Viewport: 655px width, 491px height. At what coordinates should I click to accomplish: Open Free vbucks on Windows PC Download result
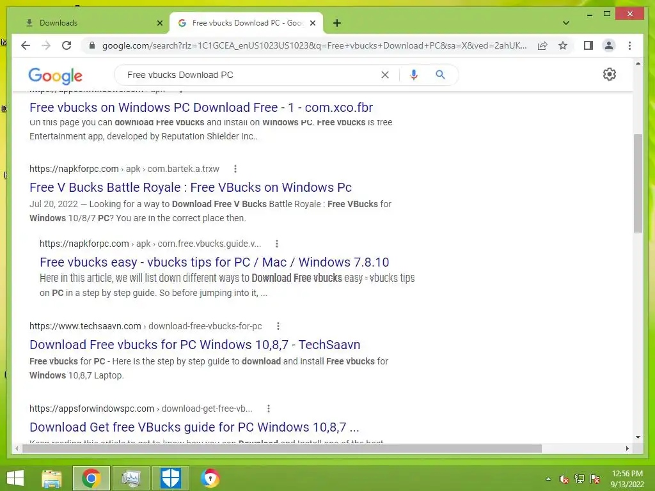click(201, 107)
